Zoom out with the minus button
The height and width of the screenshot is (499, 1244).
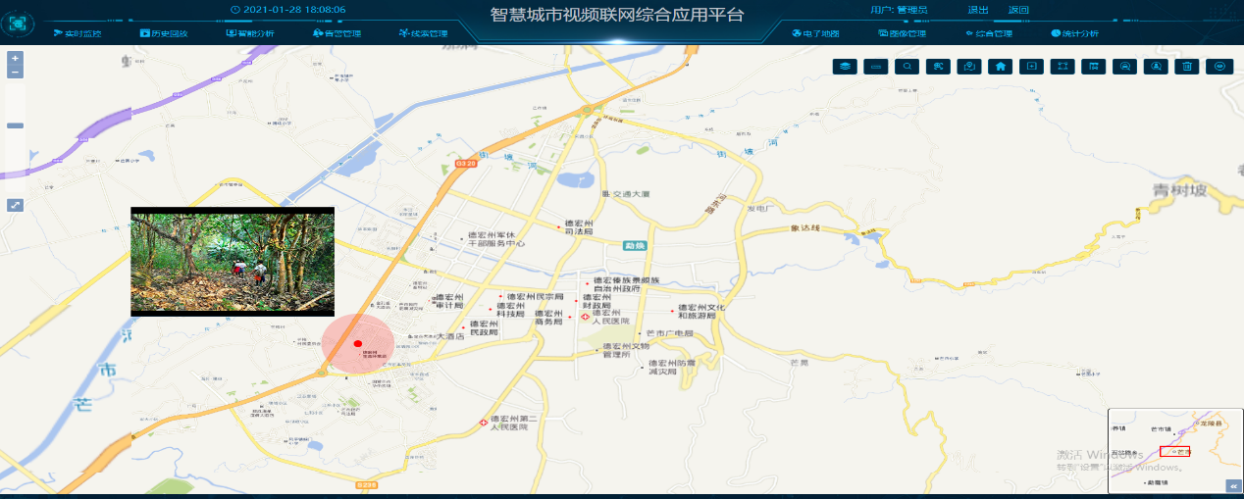click(15, 73)
